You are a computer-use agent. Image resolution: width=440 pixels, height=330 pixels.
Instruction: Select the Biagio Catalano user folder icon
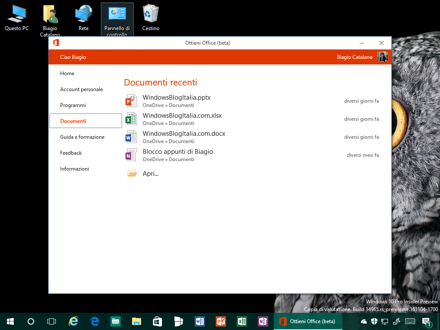coord(50,20)
